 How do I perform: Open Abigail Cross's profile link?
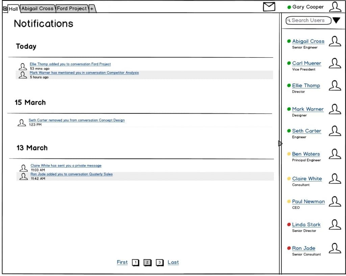[308, 41]
